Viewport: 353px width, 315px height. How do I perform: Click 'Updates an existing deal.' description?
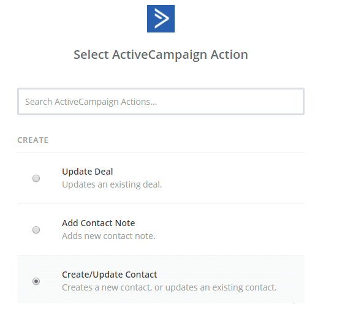[x=112, y=184]
